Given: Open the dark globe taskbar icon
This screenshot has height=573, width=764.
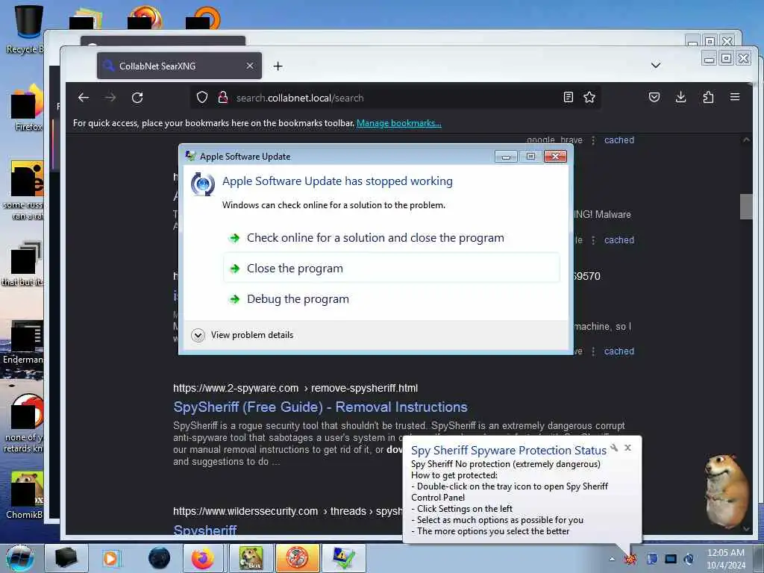Looking at the screenshot, I should point(160,558).
